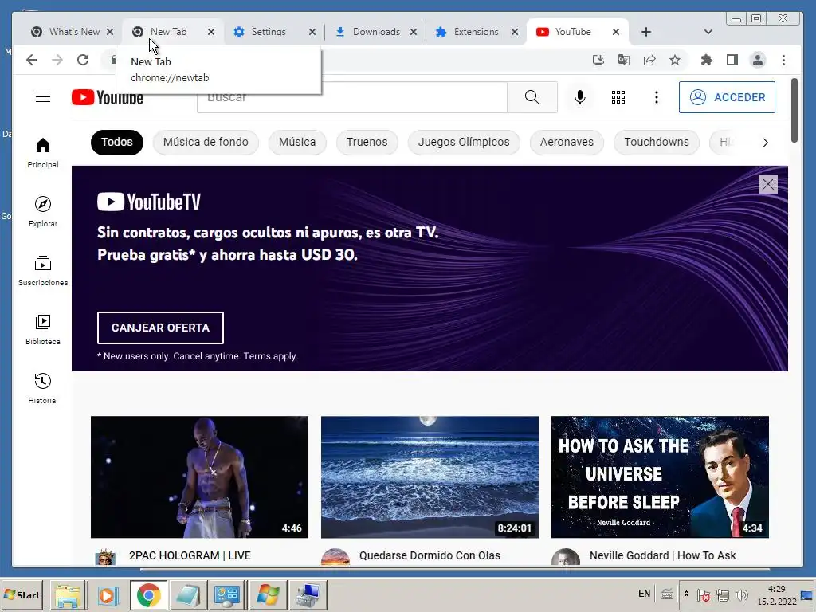Image resolution: width=816 pixels, height=612 pixels.
Task: Open YouTube apps grid icon
Action: coord(618,97)
